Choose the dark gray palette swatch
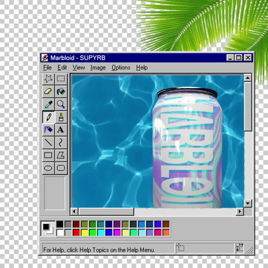 pyautogui.click(x=68, y=224)
